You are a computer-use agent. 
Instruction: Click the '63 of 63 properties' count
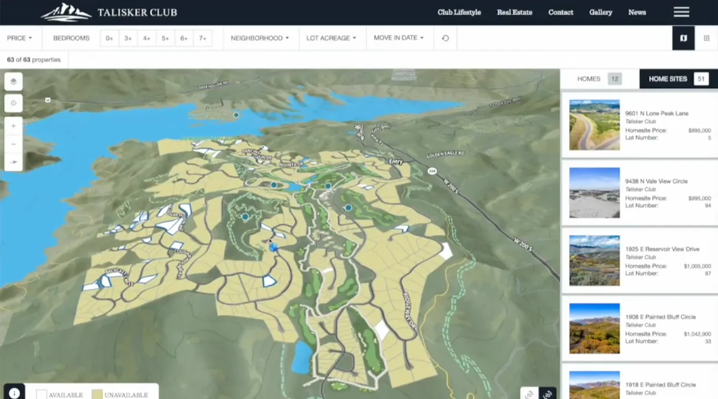point(34,60)
